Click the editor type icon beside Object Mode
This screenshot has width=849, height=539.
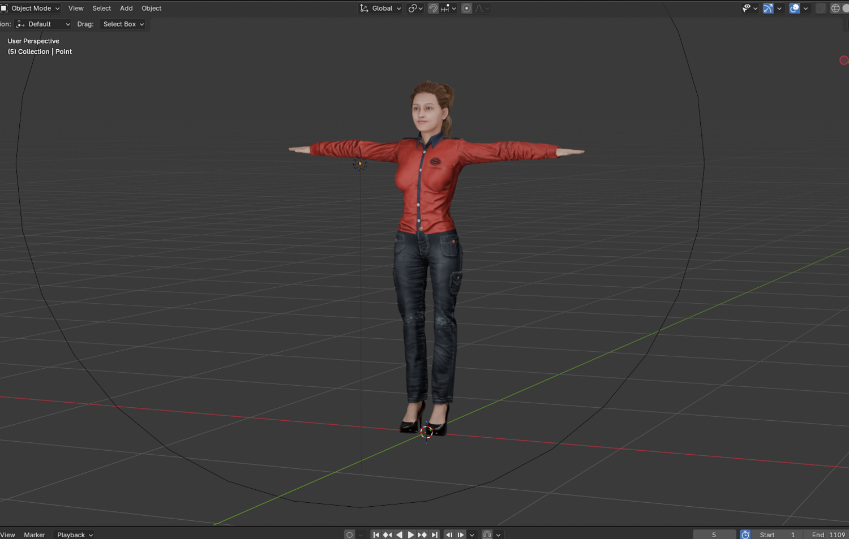[3, 8]
